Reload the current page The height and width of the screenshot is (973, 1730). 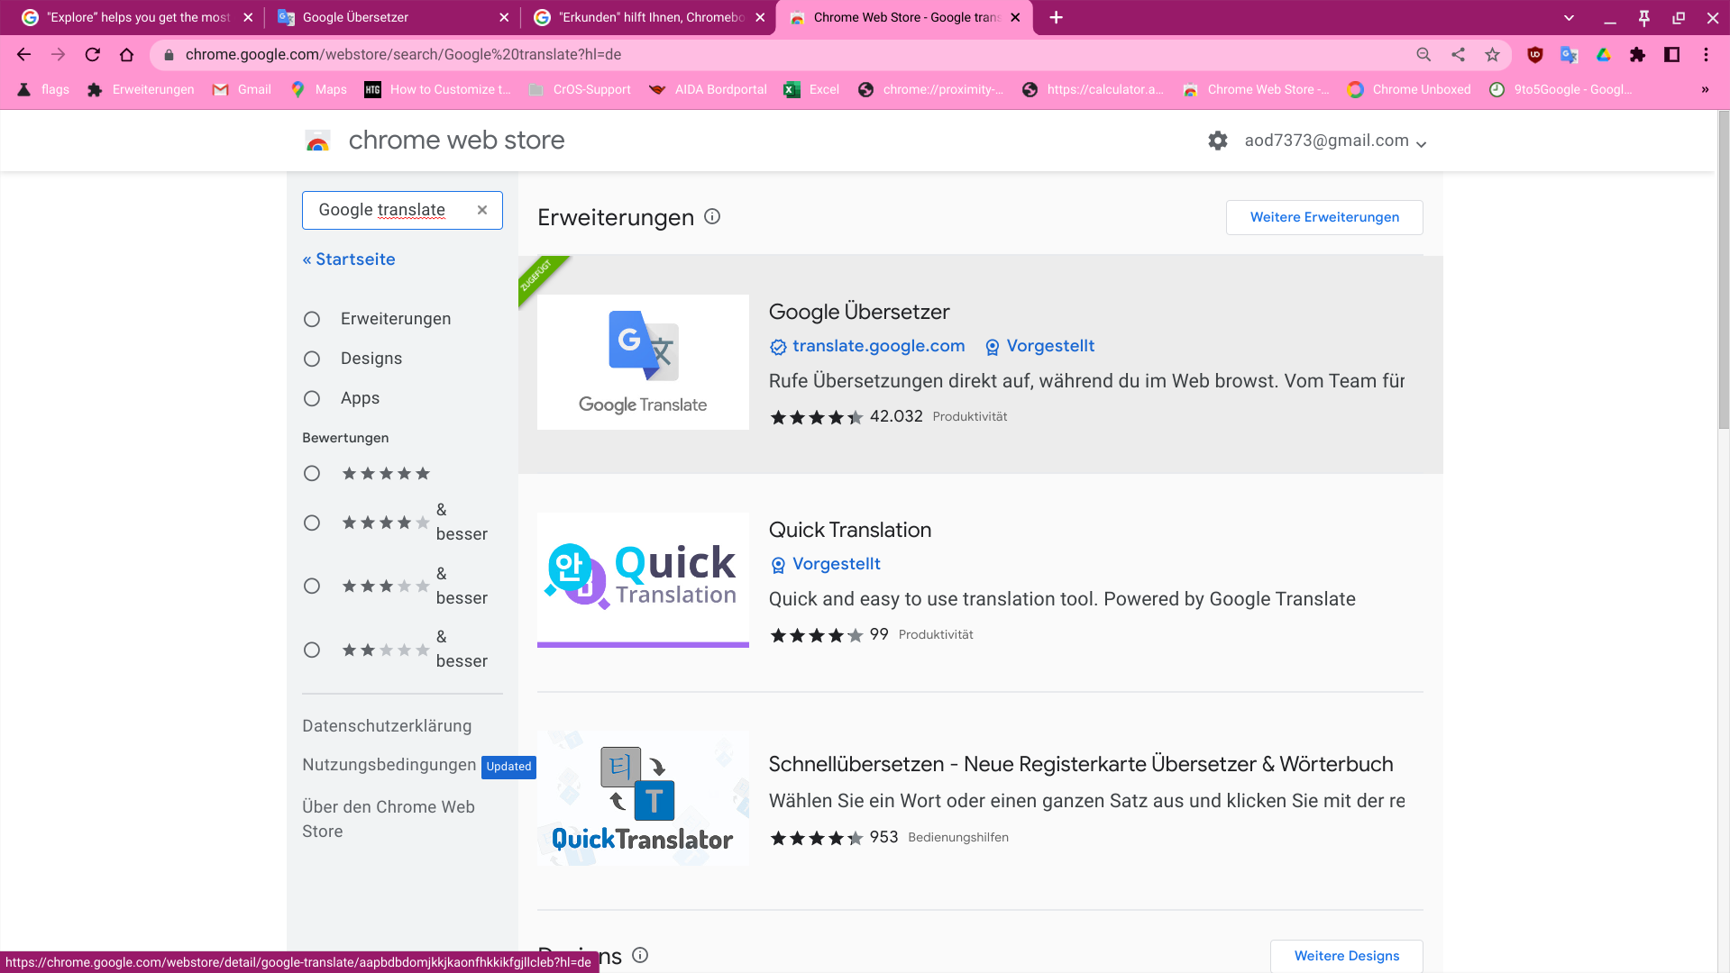tap(92, 55)
